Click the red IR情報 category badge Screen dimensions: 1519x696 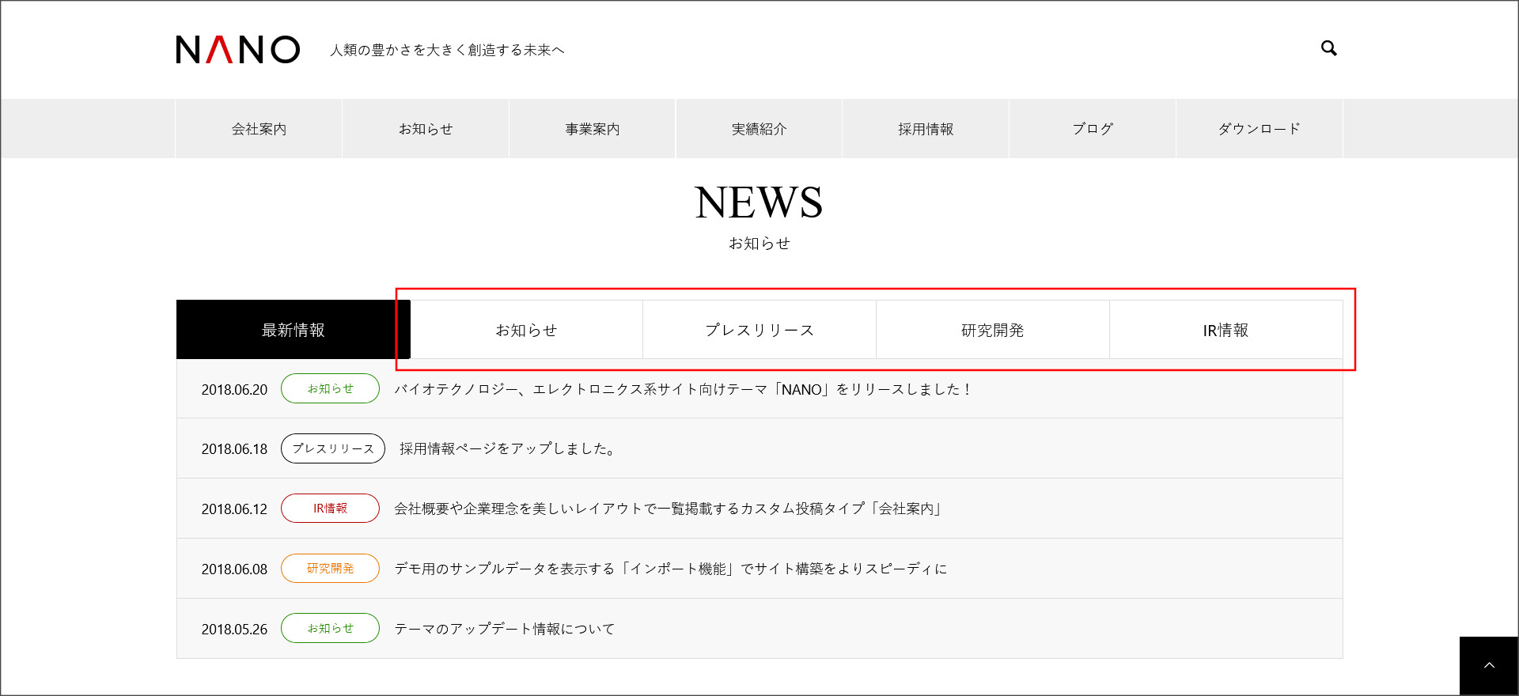click(x=330, y=509)
